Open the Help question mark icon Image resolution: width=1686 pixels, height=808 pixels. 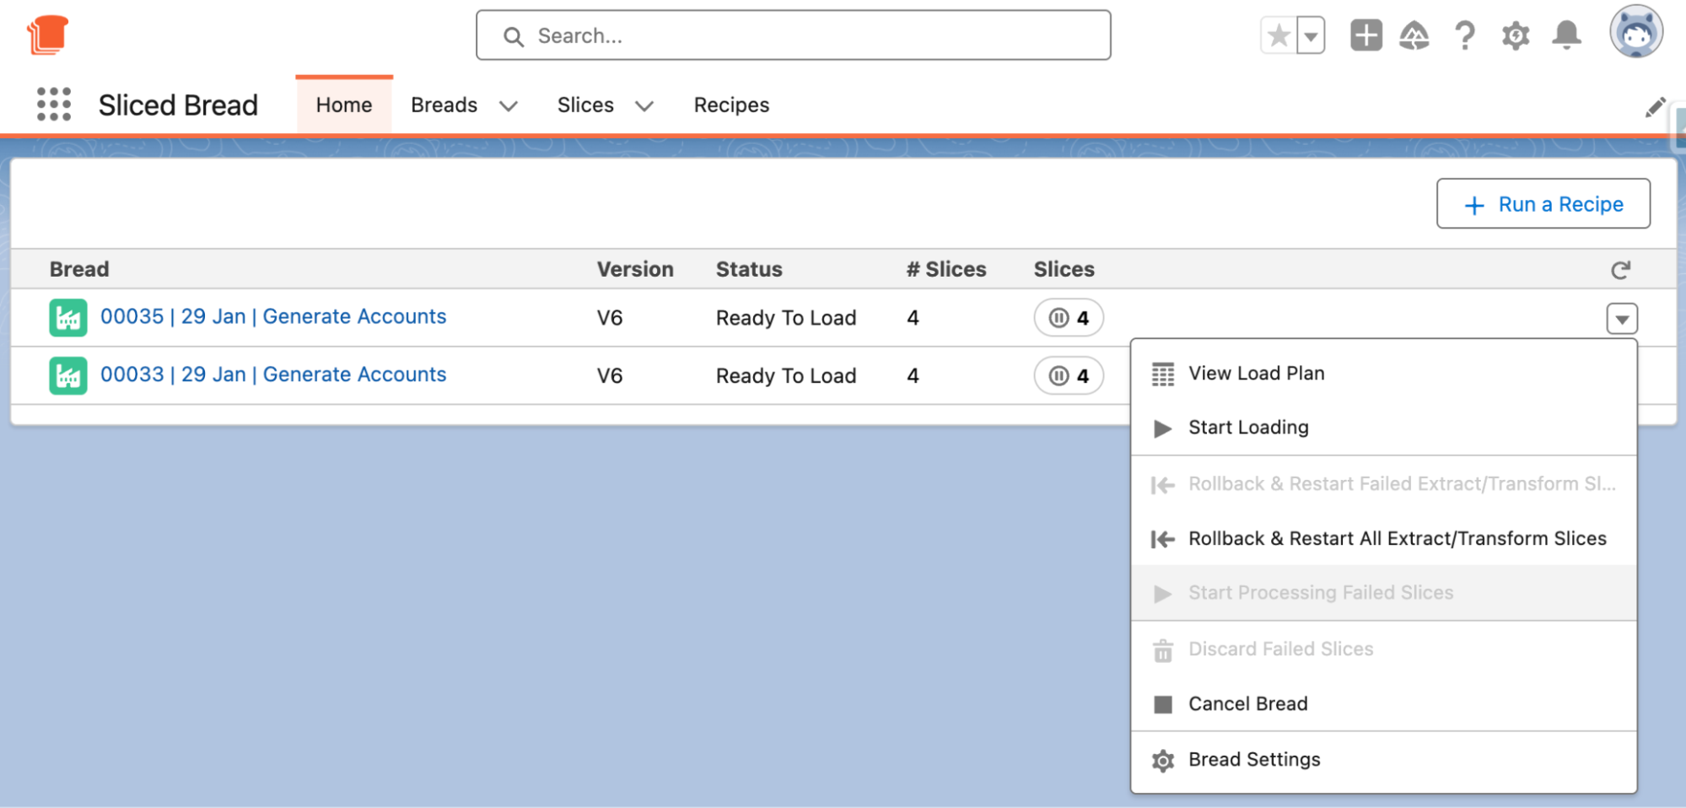click(x=1465, y=35)
